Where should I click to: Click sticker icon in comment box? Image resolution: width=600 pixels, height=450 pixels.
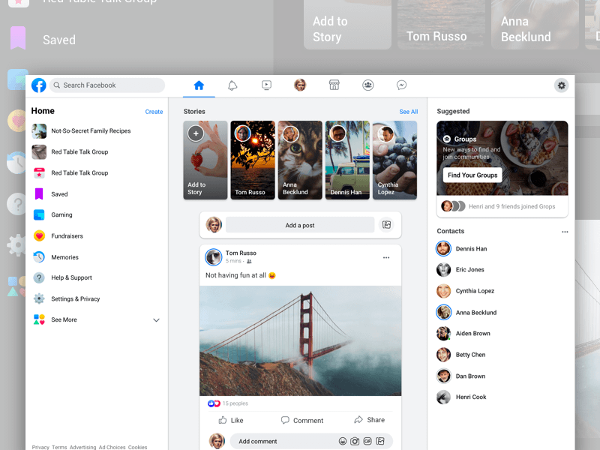click(x=380, y=441)
